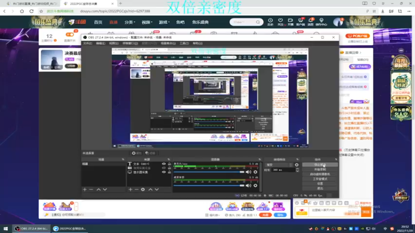Toggle visibility eye of the 文本 text source
This screenshot has height=233, width=415.
pyautogui.click(x=164, y=164)
